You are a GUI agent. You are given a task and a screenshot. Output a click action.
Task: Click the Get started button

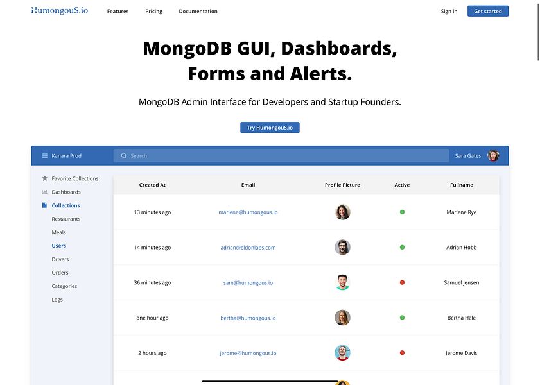pos(487,11)
